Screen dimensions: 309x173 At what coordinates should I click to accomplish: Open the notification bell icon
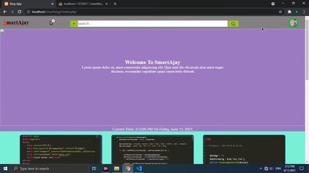(52, 23)
